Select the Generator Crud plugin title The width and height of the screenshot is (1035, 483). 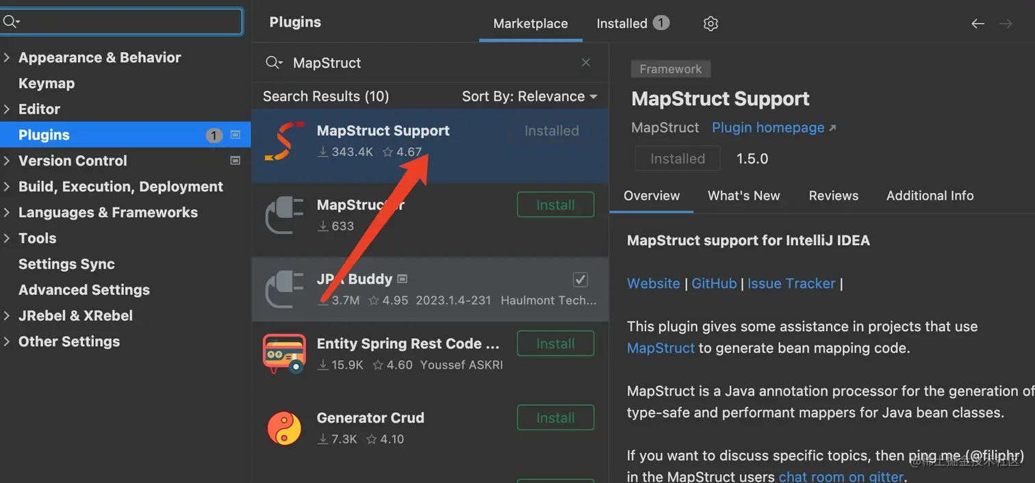click(x=370, y=418)
